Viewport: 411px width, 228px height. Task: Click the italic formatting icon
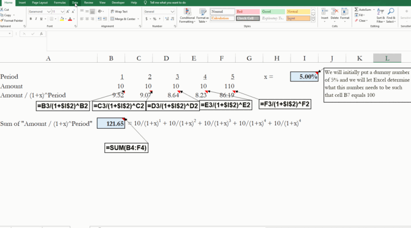click(x=36, y=19)
